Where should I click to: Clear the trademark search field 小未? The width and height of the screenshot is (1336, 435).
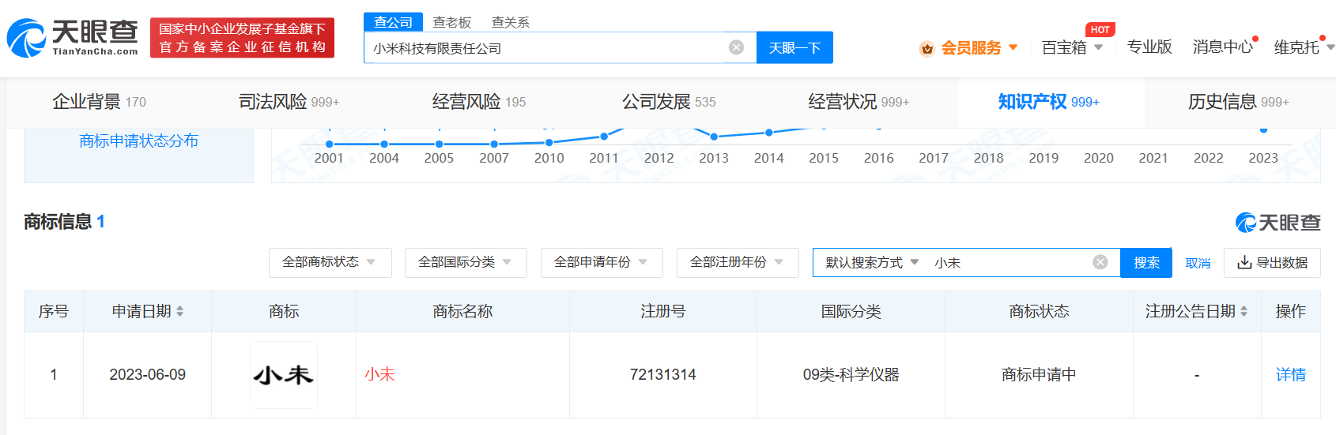[x=1100, y=262]
